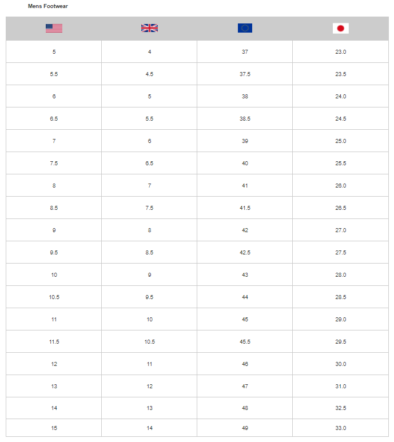This screenshot has height=442, width=394.
Task: Click the United States flag icon
Action: (x=54, y=28)
